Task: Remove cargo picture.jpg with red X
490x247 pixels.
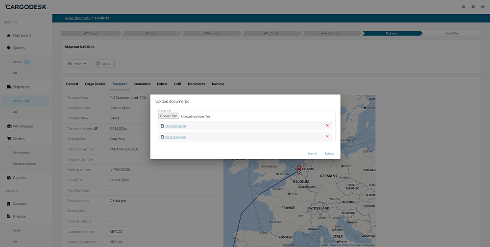Action: [x=327, y=125]
